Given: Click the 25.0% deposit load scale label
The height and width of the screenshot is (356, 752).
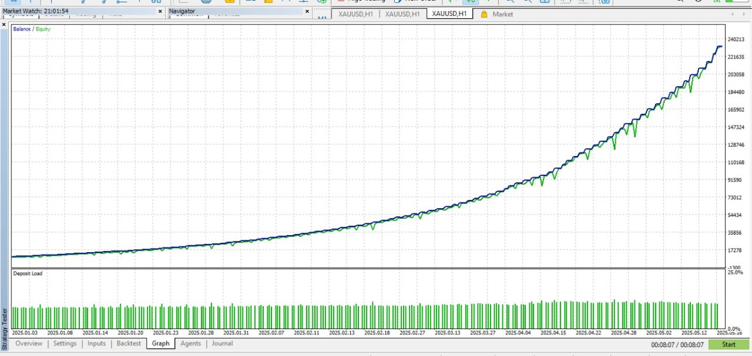Looking at the screenshot, I should (735, 273).
